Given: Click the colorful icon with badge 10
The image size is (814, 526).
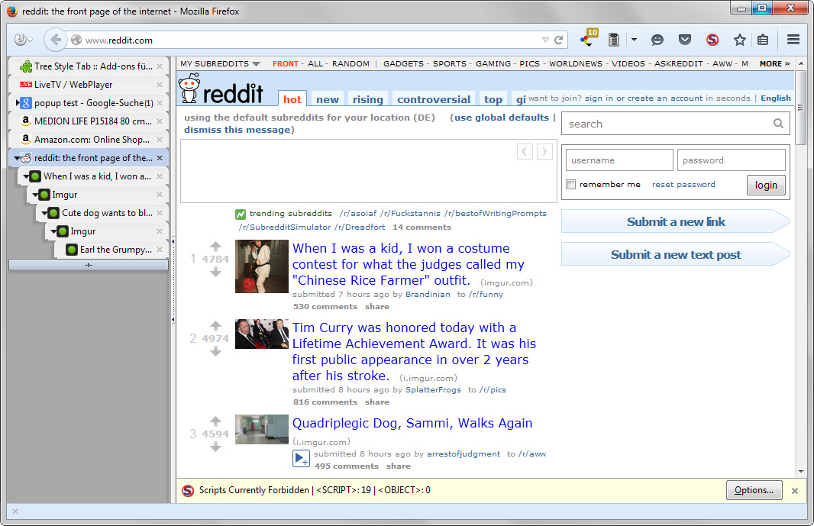Looking at the screenshot, I should pos(589,38).
